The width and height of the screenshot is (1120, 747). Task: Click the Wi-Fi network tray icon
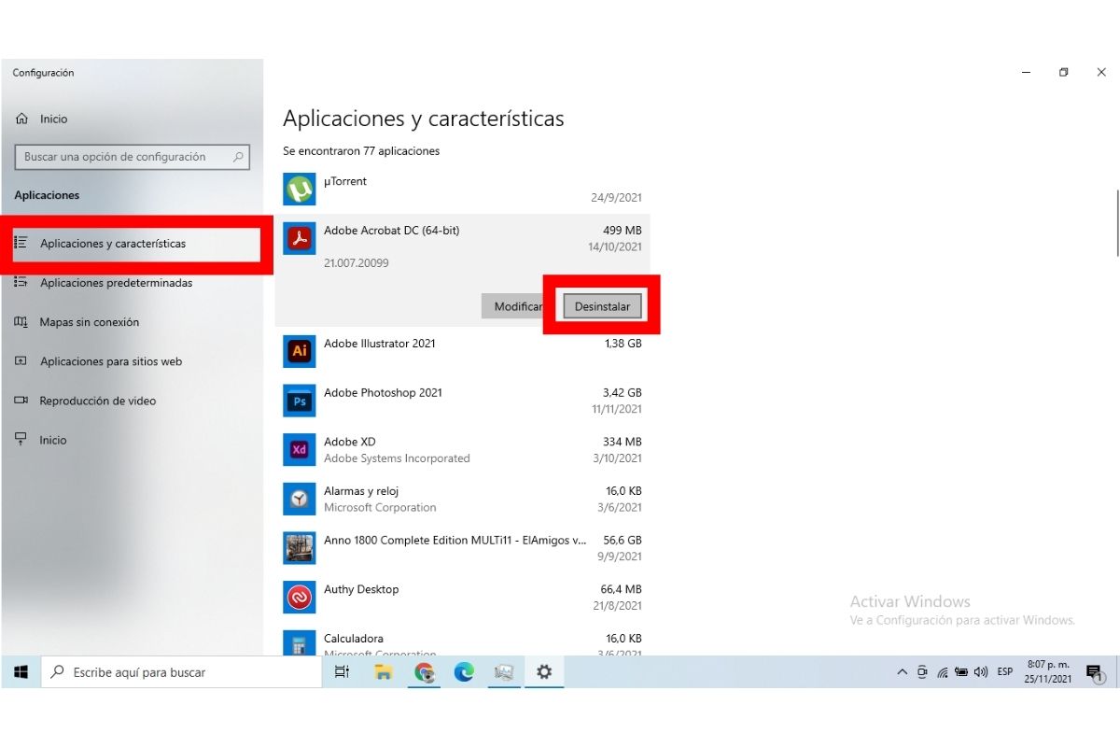943,671
